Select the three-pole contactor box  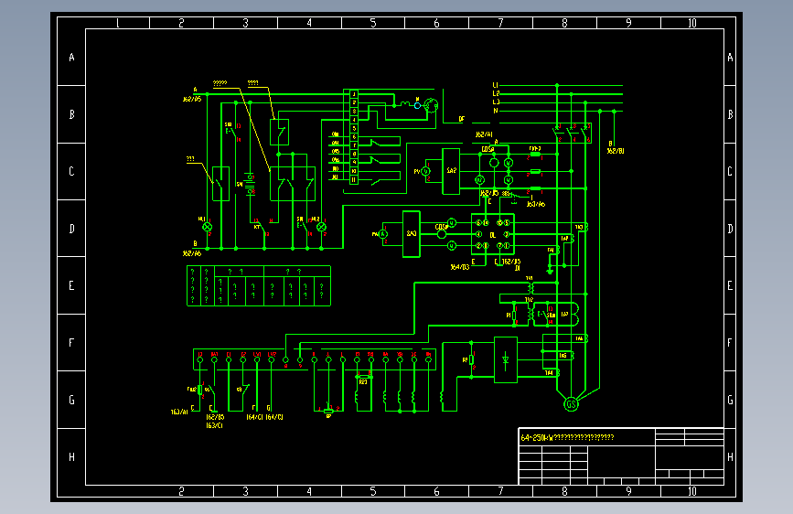pyautogui.click(x=293, y=184)
